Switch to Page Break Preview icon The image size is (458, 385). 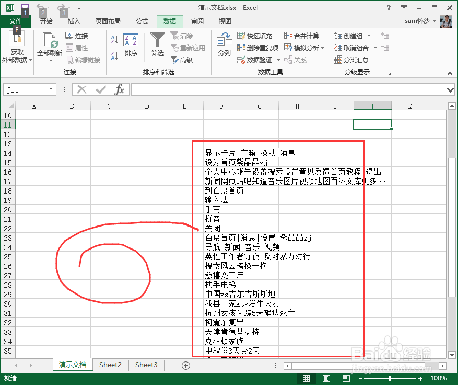(346, 378)
